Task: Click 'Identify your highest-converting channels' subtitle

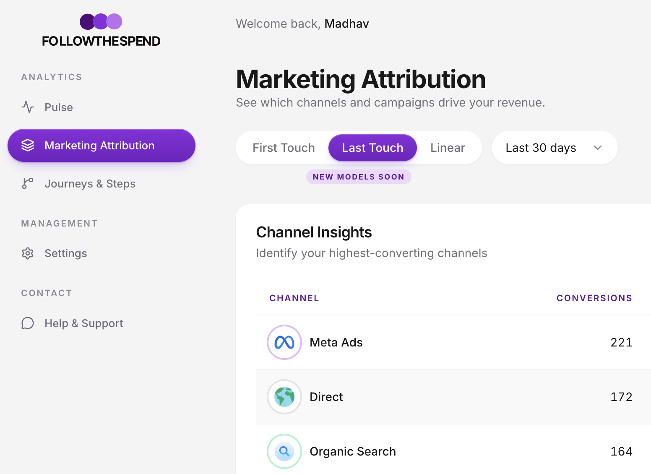Action: [372, 253]
